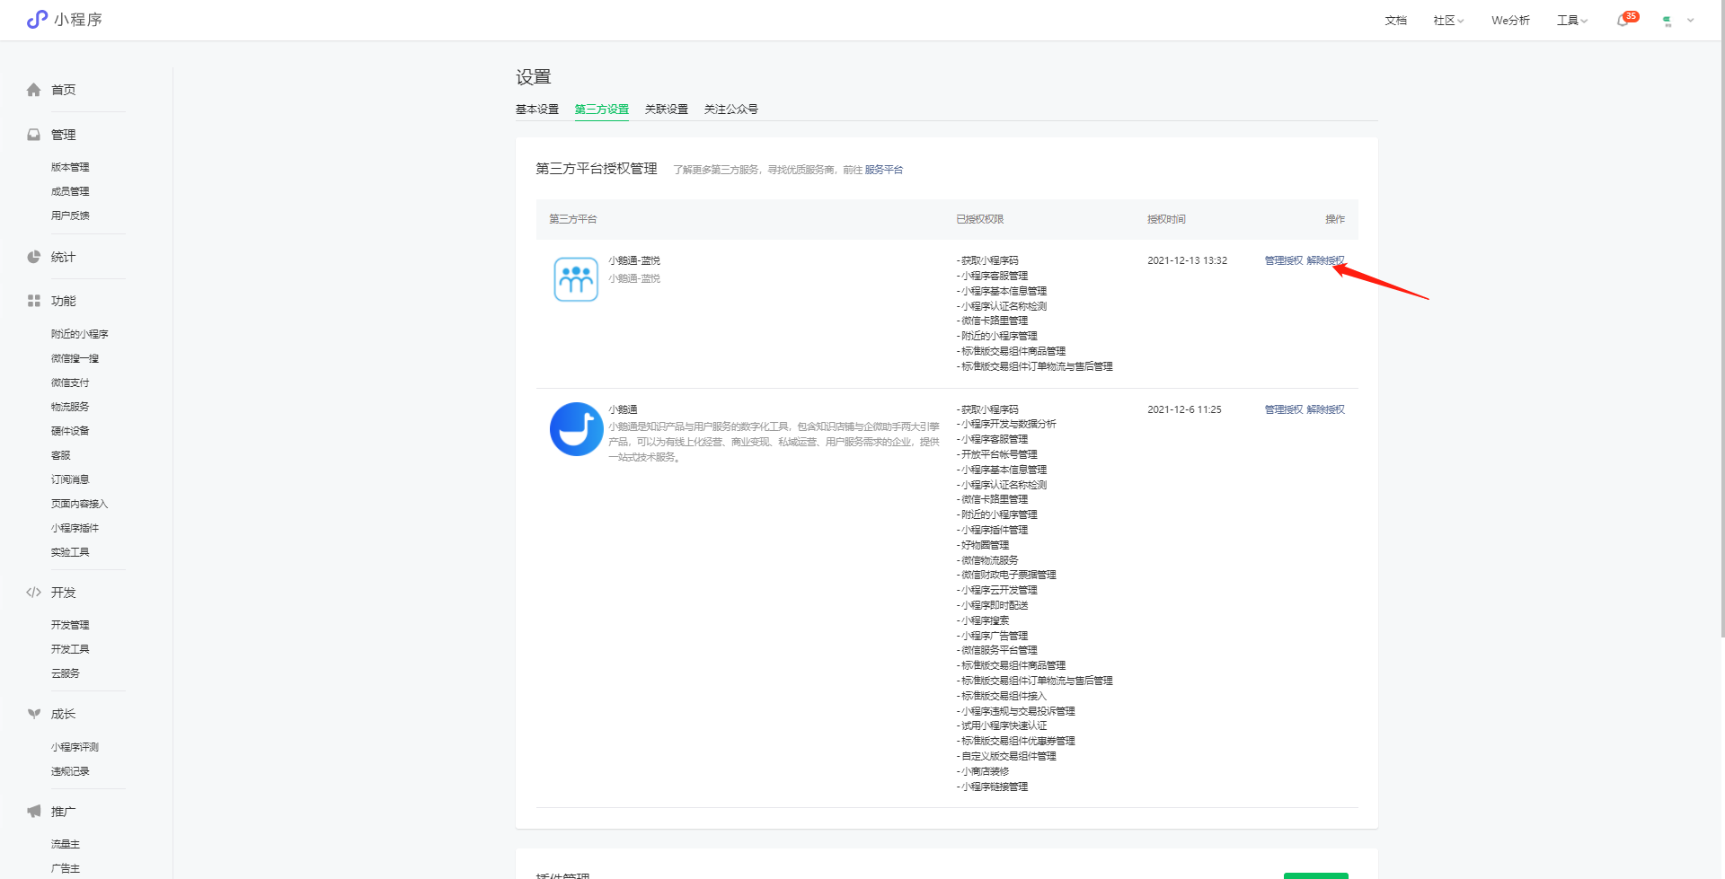The height and width of the screenshot is (879, 1725).
Task: Open the 服务平台 link
Action: tap(883, 170)
